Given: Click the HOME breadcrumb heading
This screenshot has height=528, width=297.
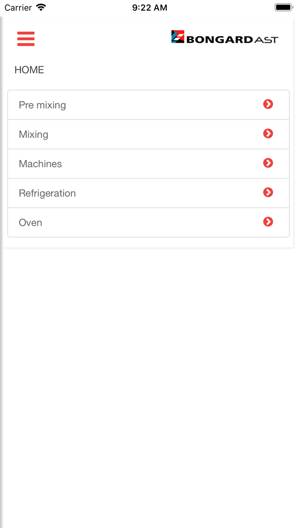Looking at the screenshot, I should pos(29,70).
